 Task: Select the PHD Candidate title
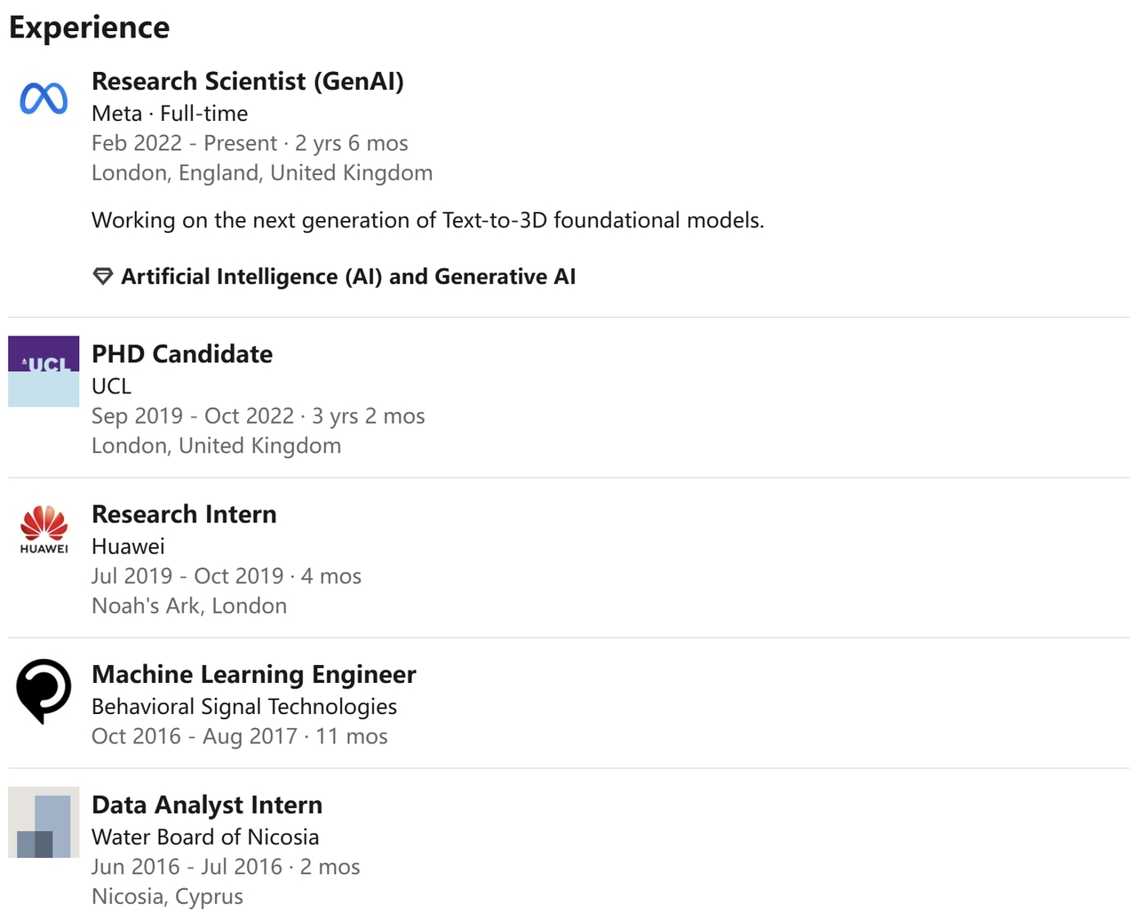(x=182, y=353)
